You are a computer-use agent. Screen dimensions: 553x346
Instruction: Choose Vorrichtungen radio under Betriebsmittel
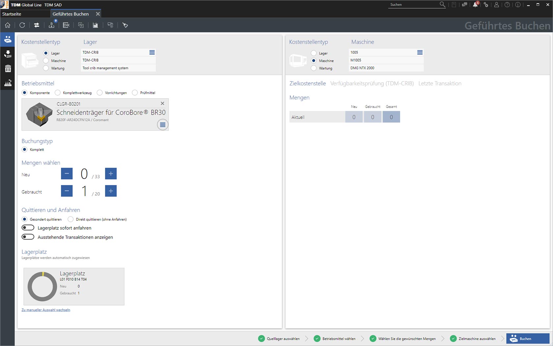click(100, 93)
